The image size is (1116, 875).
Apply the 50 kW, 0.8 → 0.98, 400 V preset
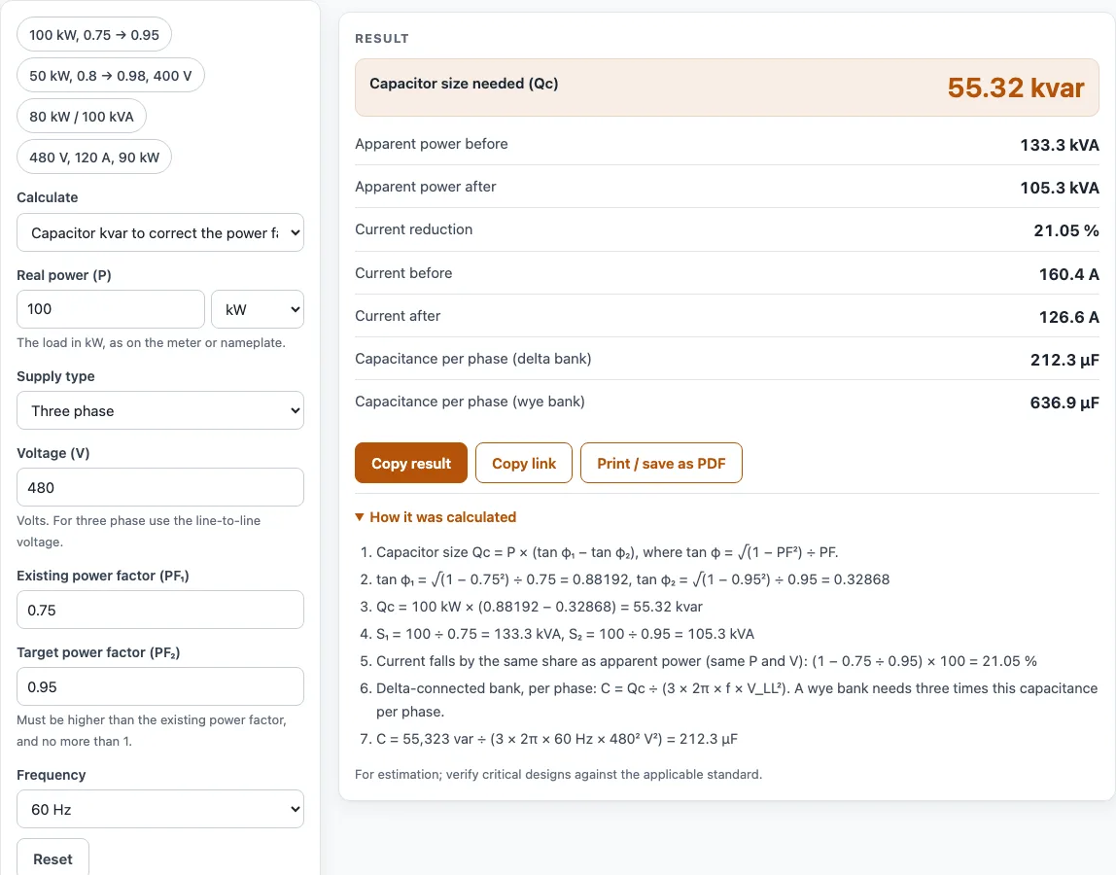(110, 76)
